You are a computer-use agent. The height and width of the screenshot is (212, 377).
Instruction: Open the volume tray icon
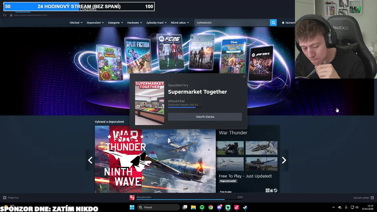tap(357, 207)
